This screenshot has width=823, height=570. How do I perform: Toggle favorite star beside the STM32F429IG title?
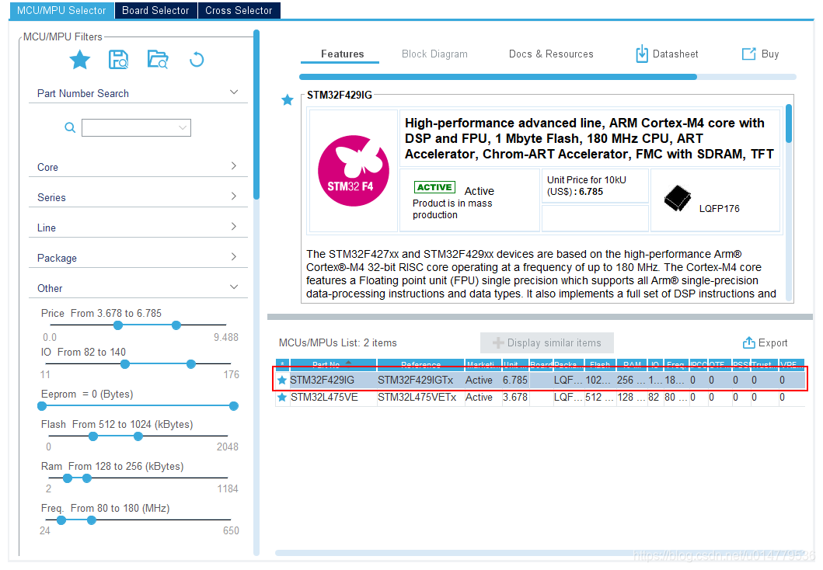[x=287, y=99]
